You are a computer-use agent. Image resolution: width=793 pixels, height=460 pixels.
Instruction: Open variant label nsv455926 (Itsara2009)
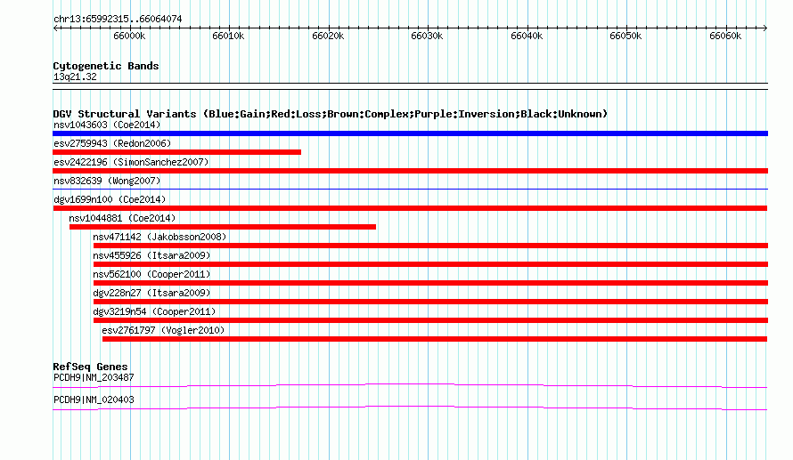coord(151,255)
